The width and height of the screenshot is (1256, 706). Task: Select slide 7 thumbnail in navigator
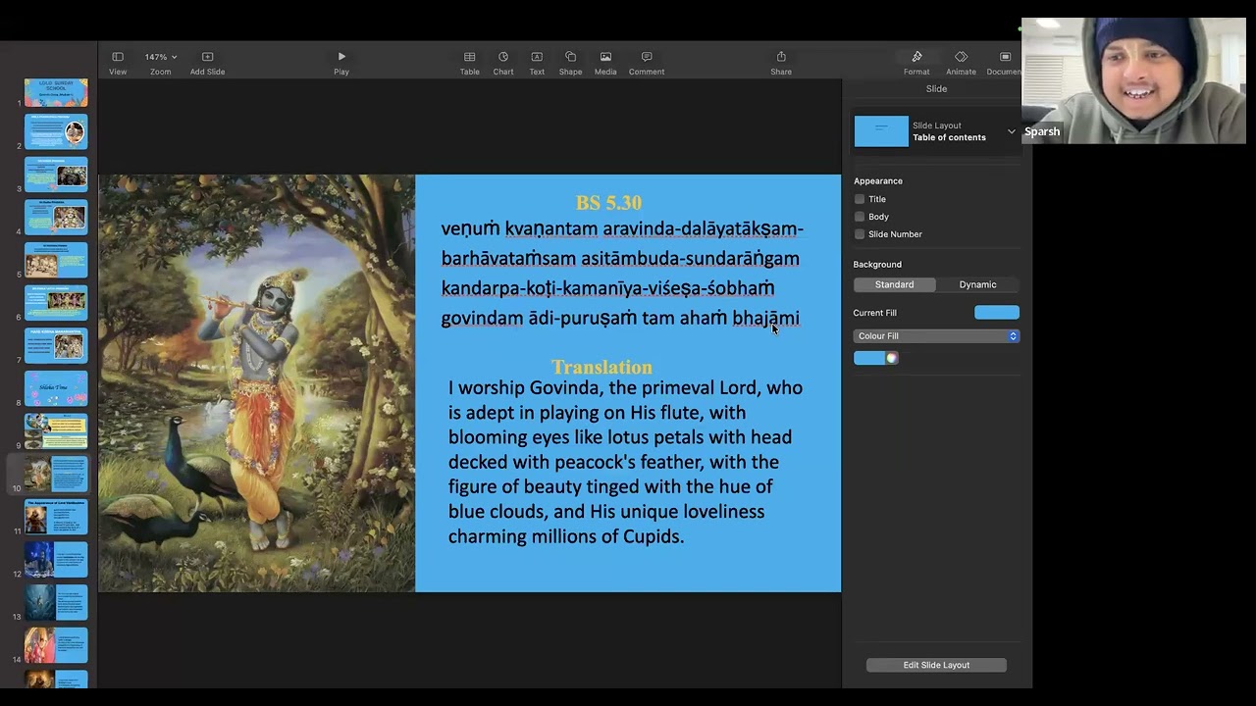pyautogui.click(x=56, y=345)
